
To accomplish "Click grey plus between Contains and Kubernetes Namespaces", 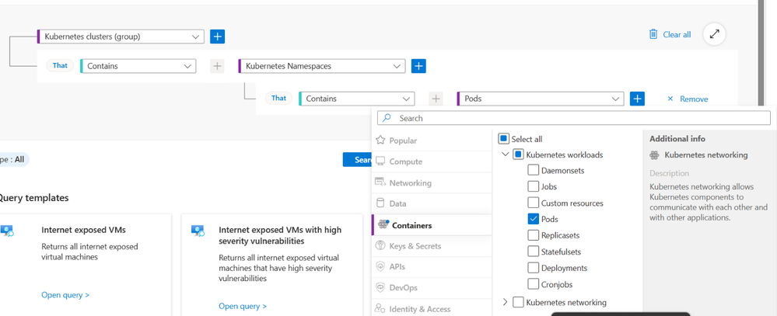I will click(217, 66).
